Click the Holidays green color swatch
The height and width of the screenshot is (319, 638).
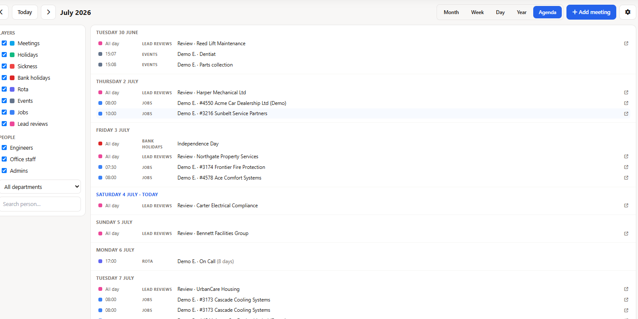tap(12, 55)
